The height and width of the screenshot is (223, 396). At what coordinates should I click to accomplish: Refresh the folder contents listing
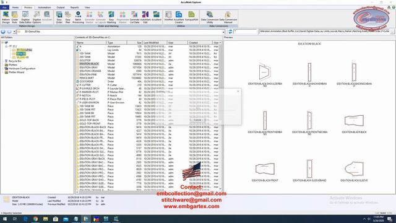click(230, 32)
